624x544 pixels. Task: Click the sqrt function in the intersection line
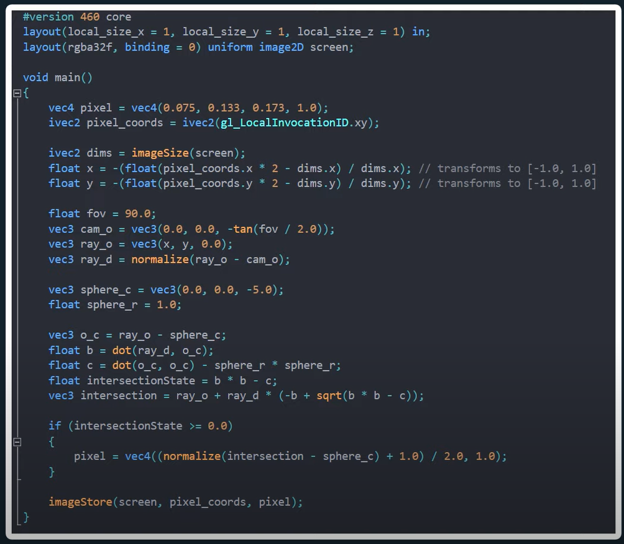[329, 395]
